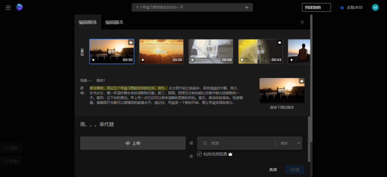The image size is (387, 177).
Task: Close the edit media dialog
Action: [x=302, y=22]
